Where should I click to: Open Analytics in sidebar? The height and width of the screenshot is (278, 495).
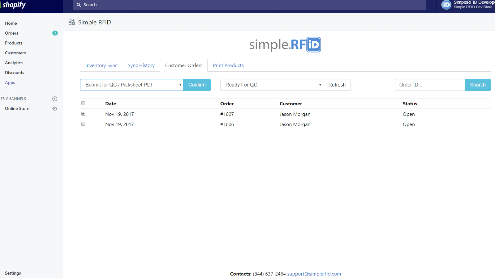pos(14,63)
